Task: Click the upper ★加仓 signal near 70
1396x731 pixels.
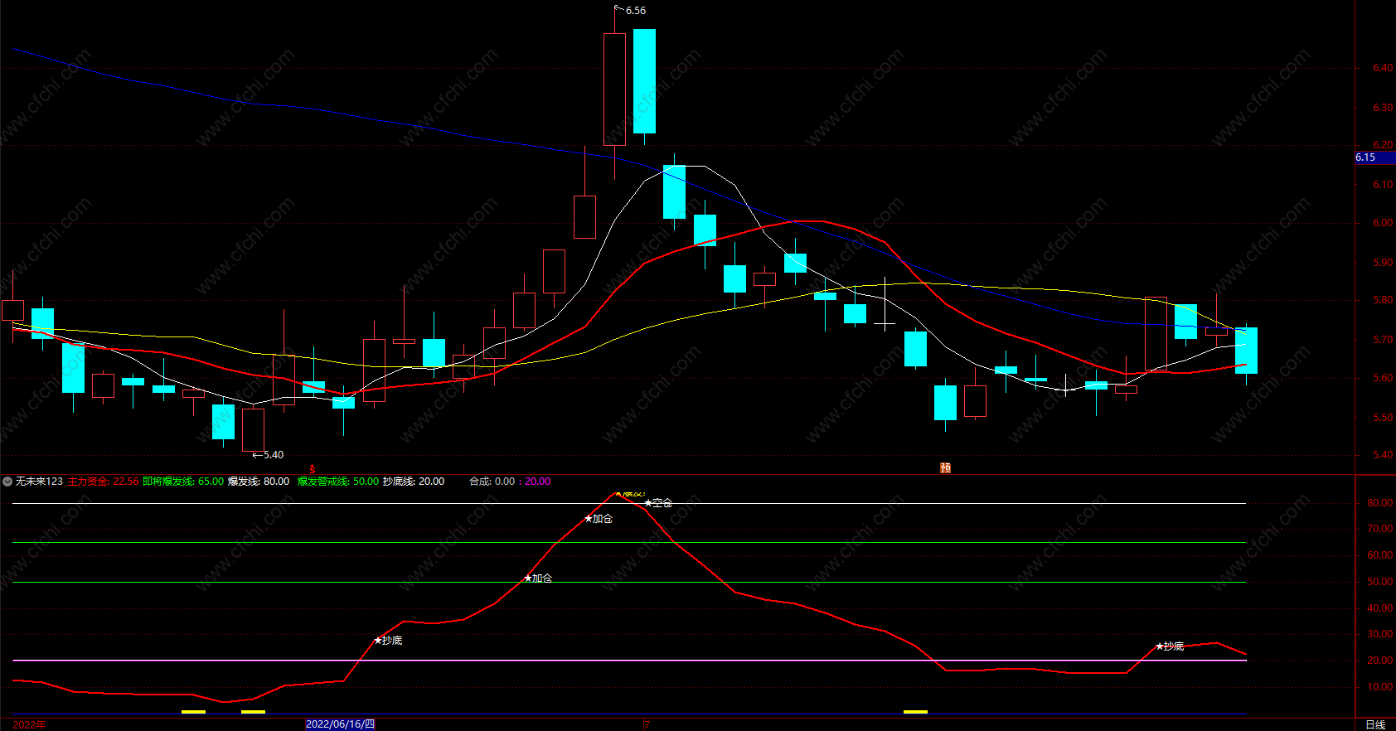Action: pos(599,519)
